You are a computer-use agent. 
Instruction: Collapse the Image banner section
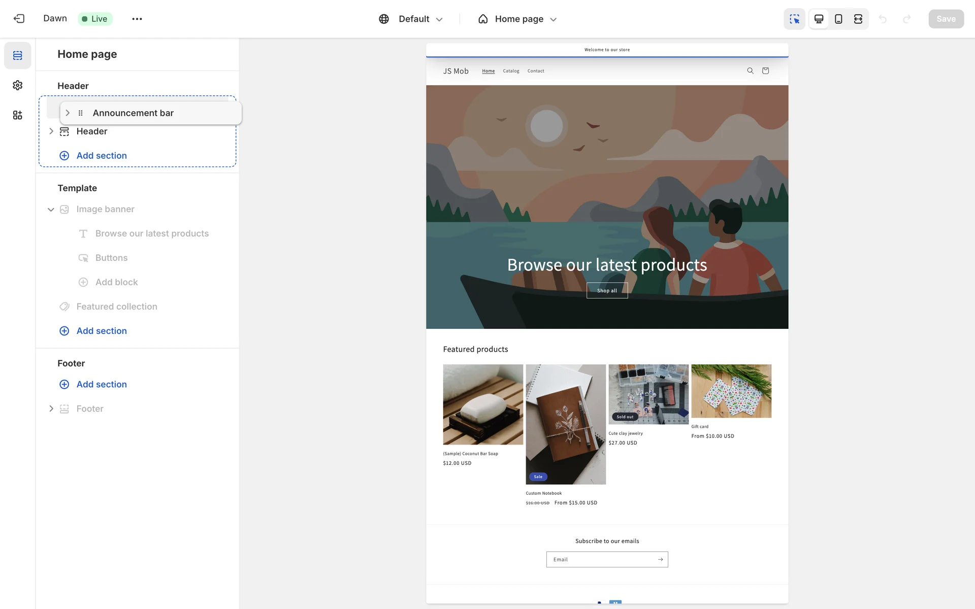pos(51,210)
